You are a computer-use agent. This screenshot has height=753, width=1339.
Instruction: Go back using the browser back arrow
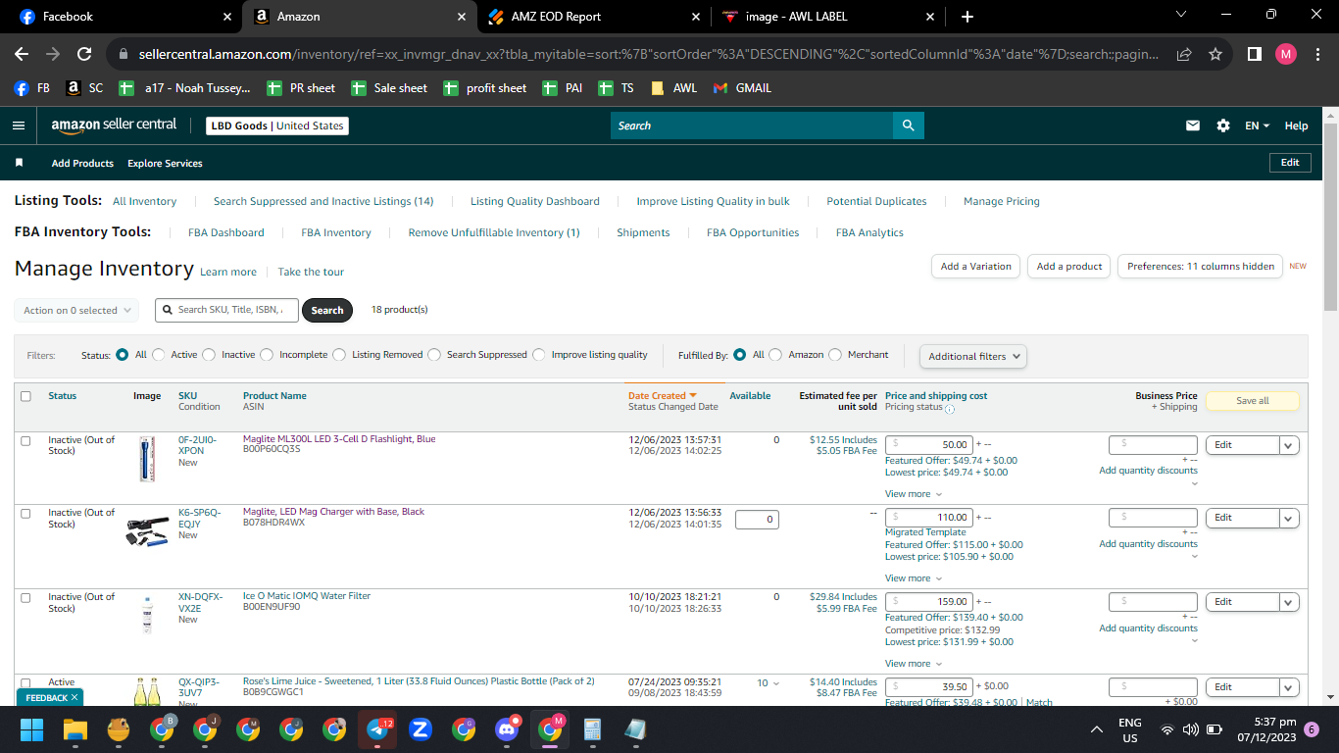click(22, 54)
